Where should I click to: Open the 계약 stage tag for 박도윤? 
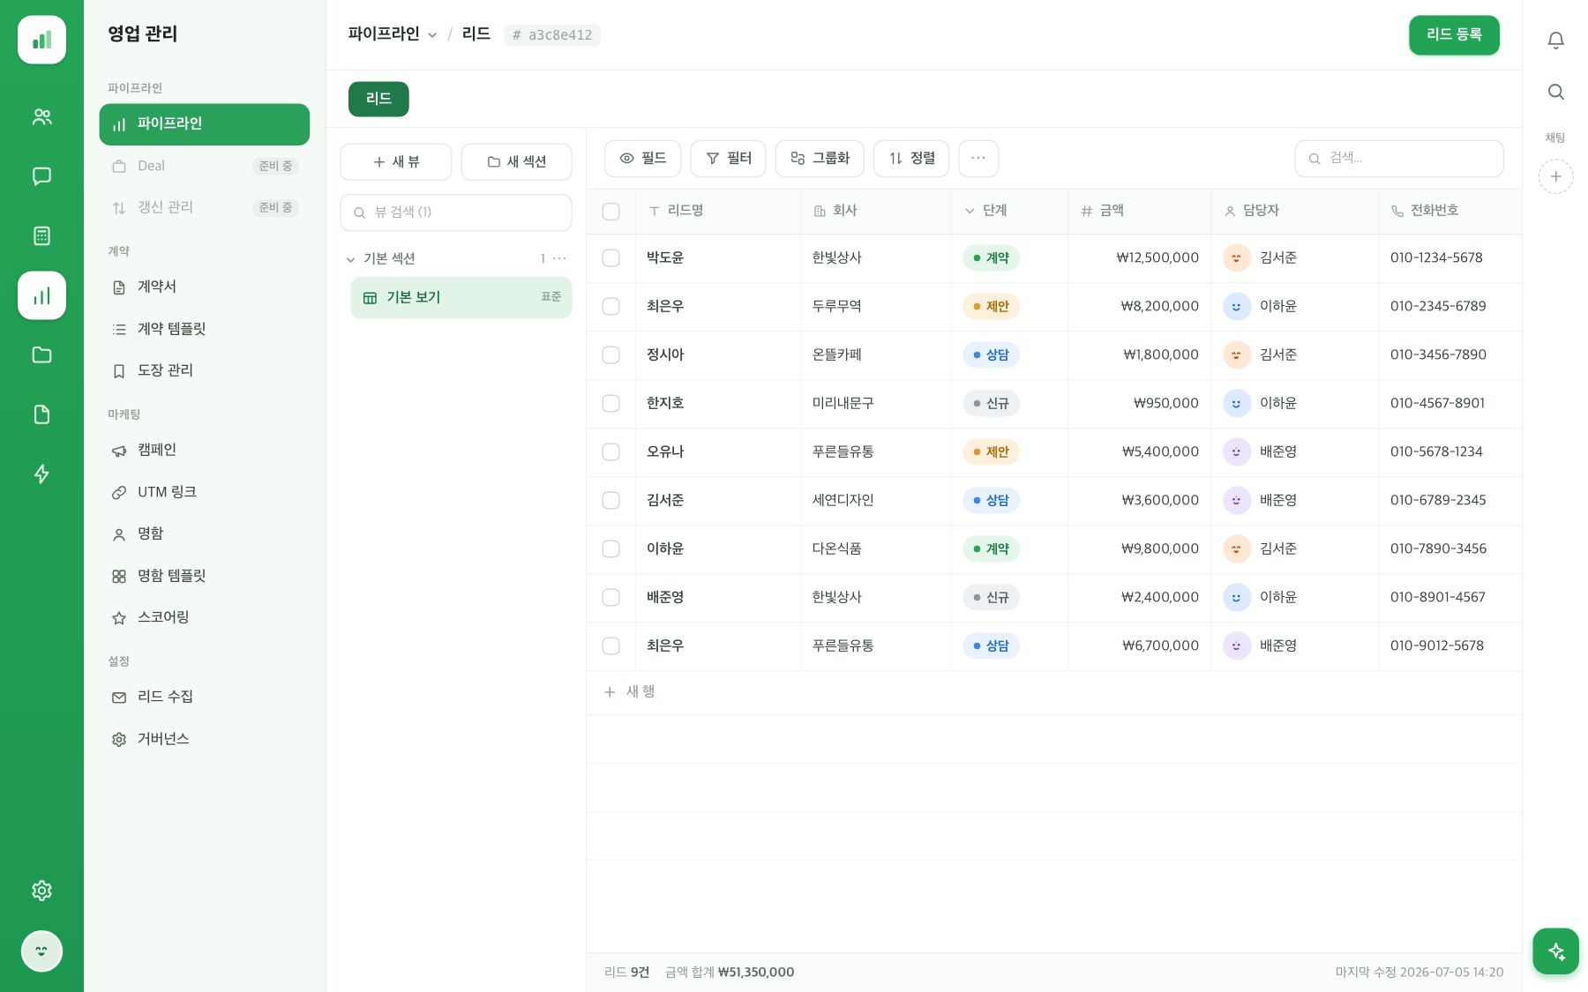coord(991,258)
